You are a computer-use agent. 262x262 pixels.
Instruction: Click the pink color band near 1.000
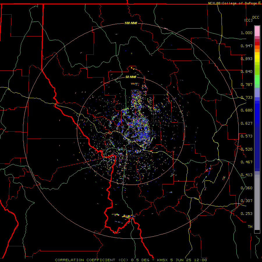coord(257,31)
